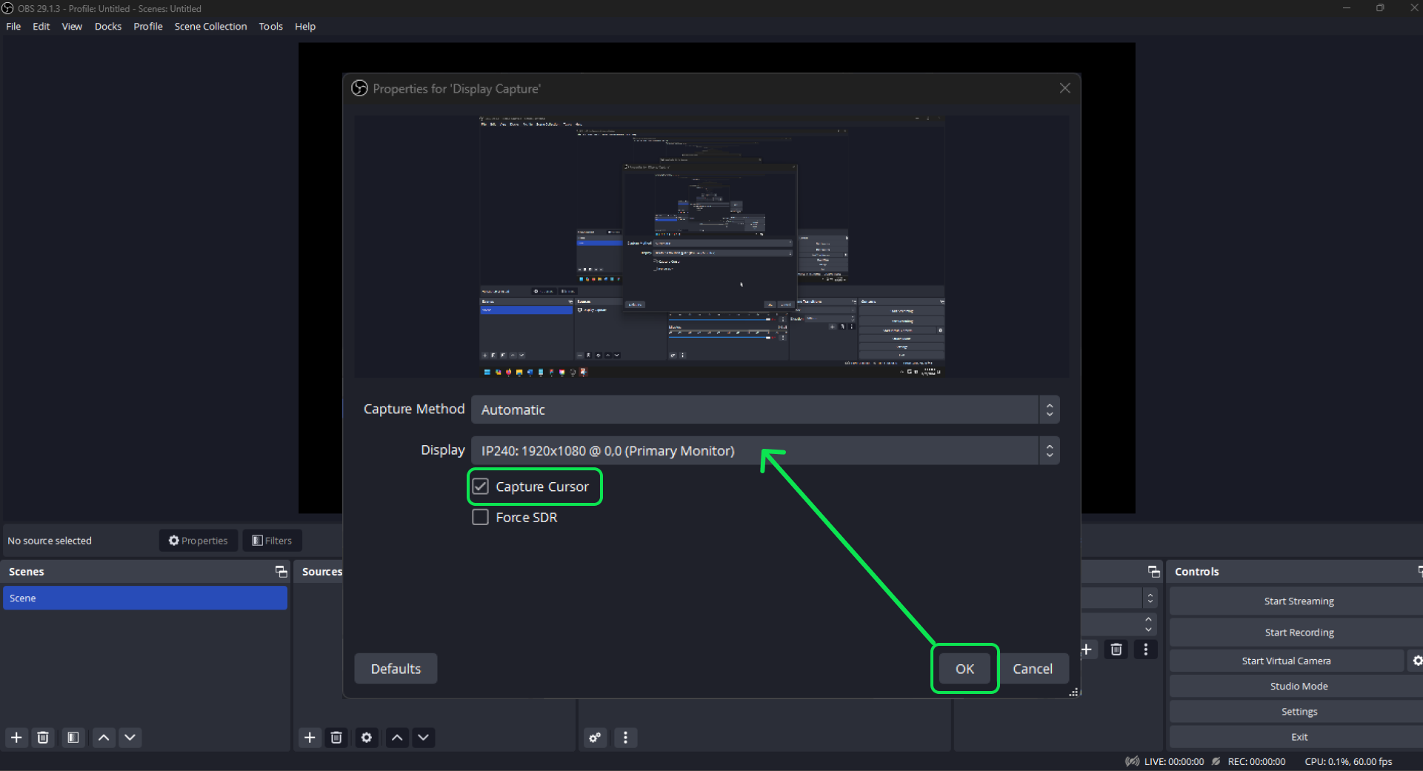Open advanced audio properties gear icon
Image resolution: width=1423 pixels, height=771 pixels.
595,737
